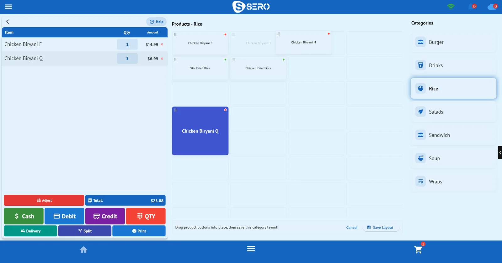
Task: Edit quantity of Chicken Biryani Q
Action: click(127, 59)
